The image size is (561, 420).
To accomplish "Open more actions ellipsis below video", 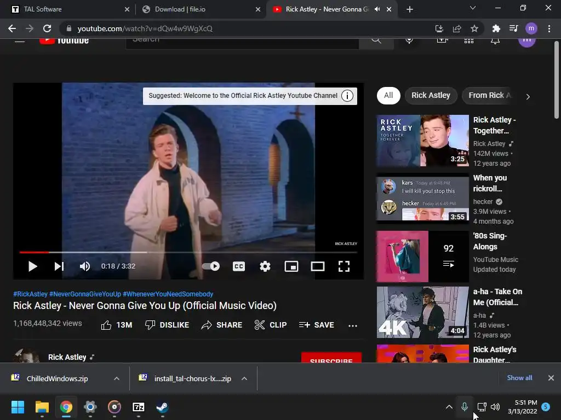I will point(353,325).
